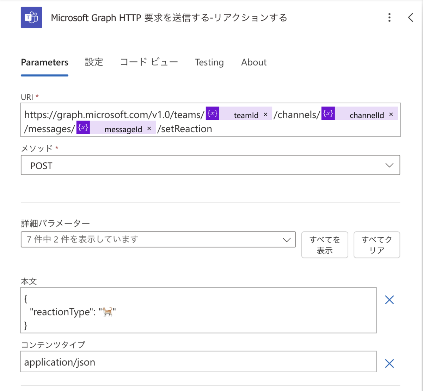Screen dimensions: 423x391
Task: Click the application/json content type field
Action: point(198,361)
